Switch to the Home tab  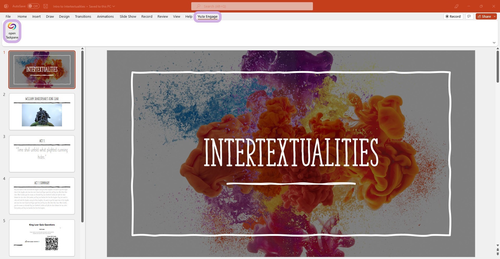[x=22, y=16]
